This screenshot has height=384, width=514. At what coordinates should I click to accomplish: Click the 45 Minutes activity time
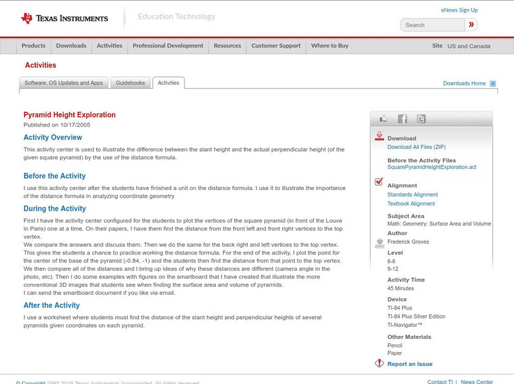tap(400, 288)
